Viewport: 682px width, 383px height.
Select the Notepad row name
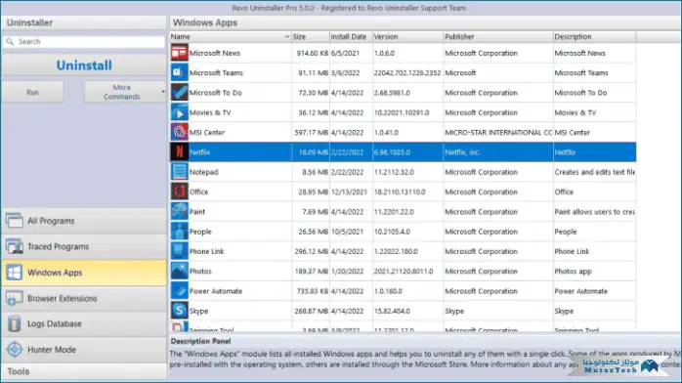[x=203, y=172]
